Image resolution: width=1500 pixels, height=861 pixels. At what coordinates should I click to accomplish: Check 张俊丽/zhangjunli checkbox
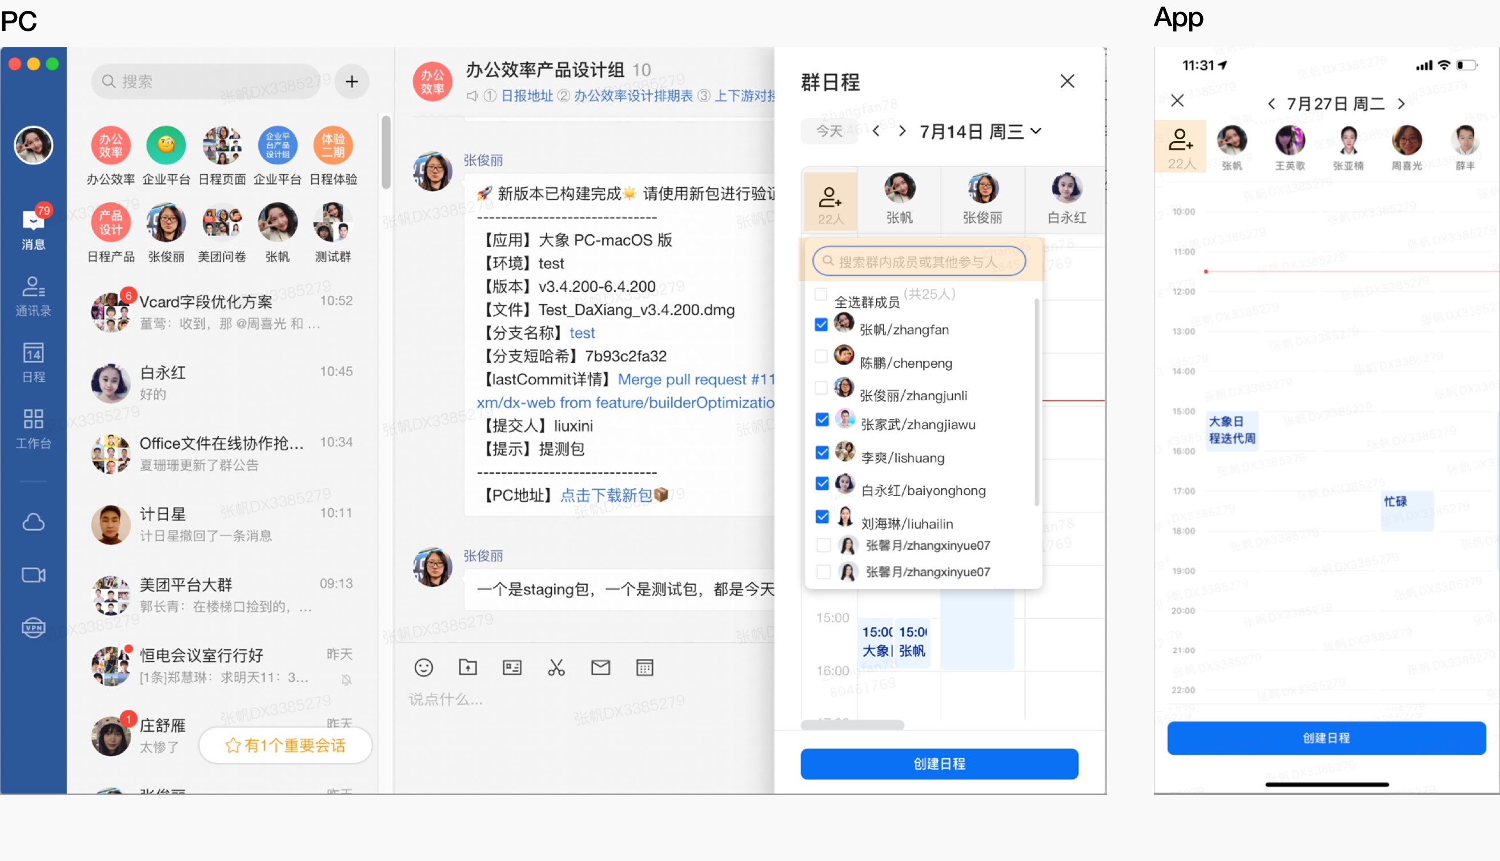[821, 388]
